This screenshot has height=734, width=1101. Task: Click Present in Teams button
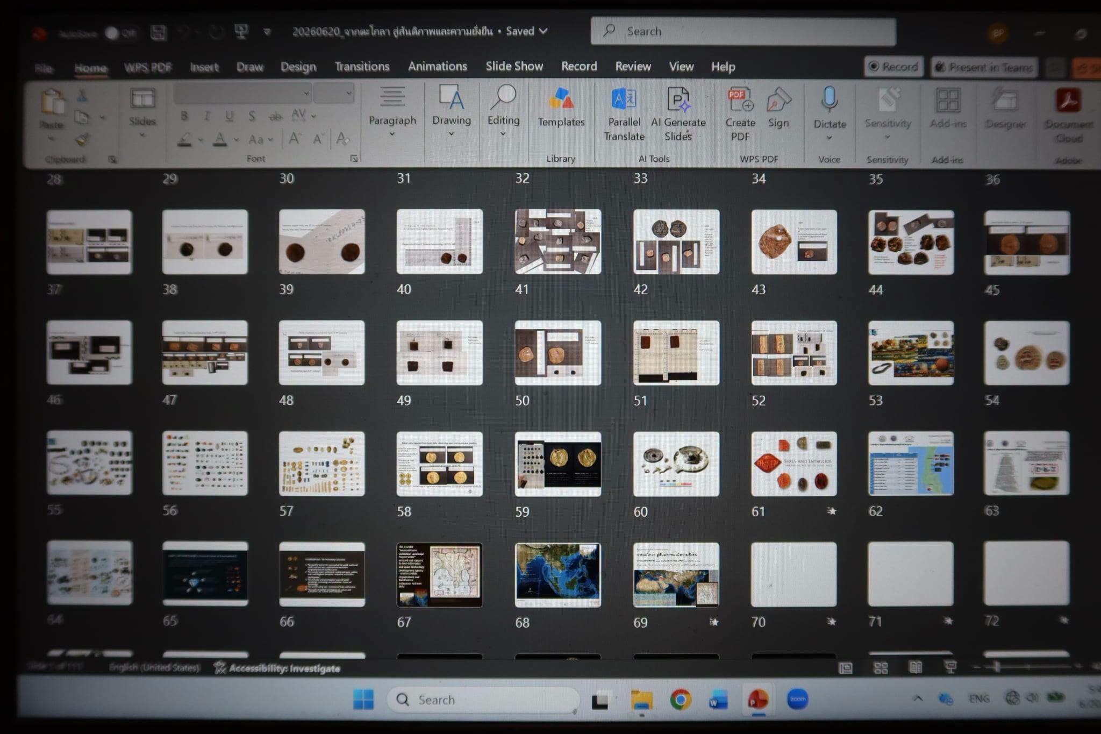pos(985,67)
